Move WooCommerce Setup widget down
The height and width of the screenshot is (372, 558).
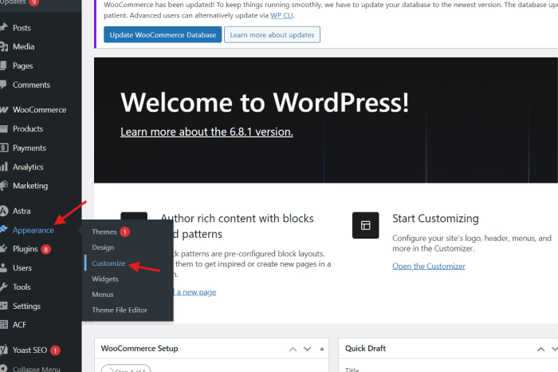307,349
